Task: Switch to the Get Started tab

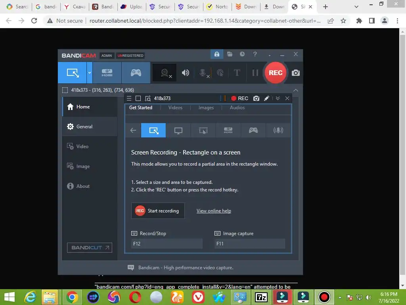Action: 141,108
